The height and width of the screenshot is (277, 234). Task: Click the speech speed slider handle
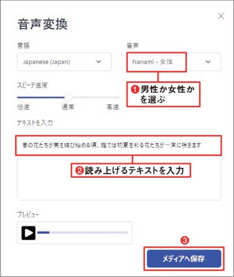click(68, 97)
